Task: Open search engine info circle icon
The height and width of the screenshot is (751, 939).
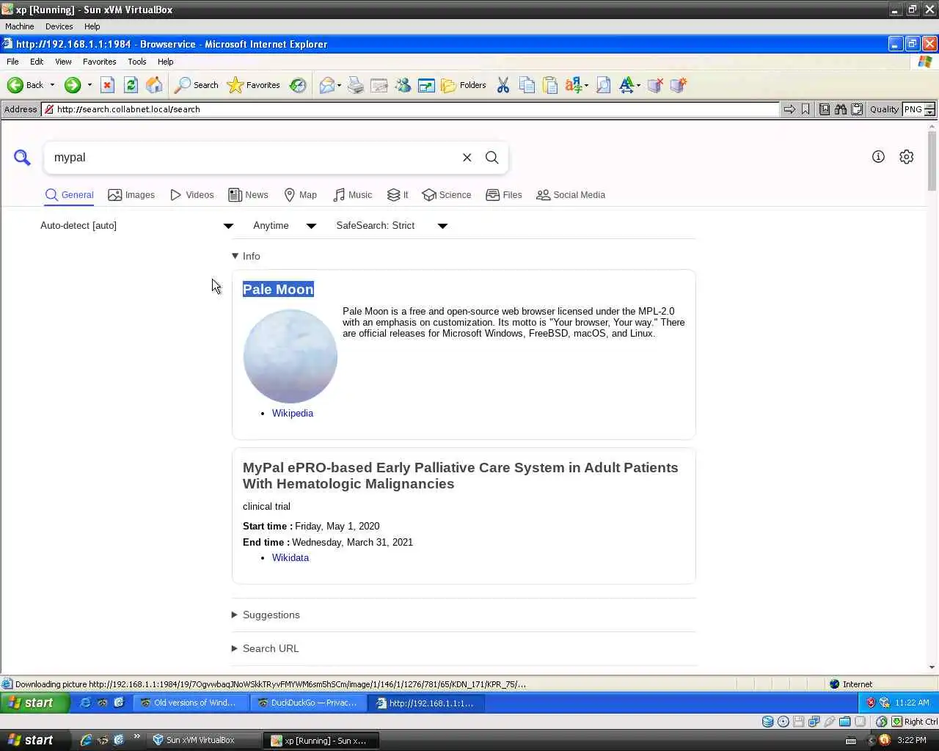Action: point(878,157)
